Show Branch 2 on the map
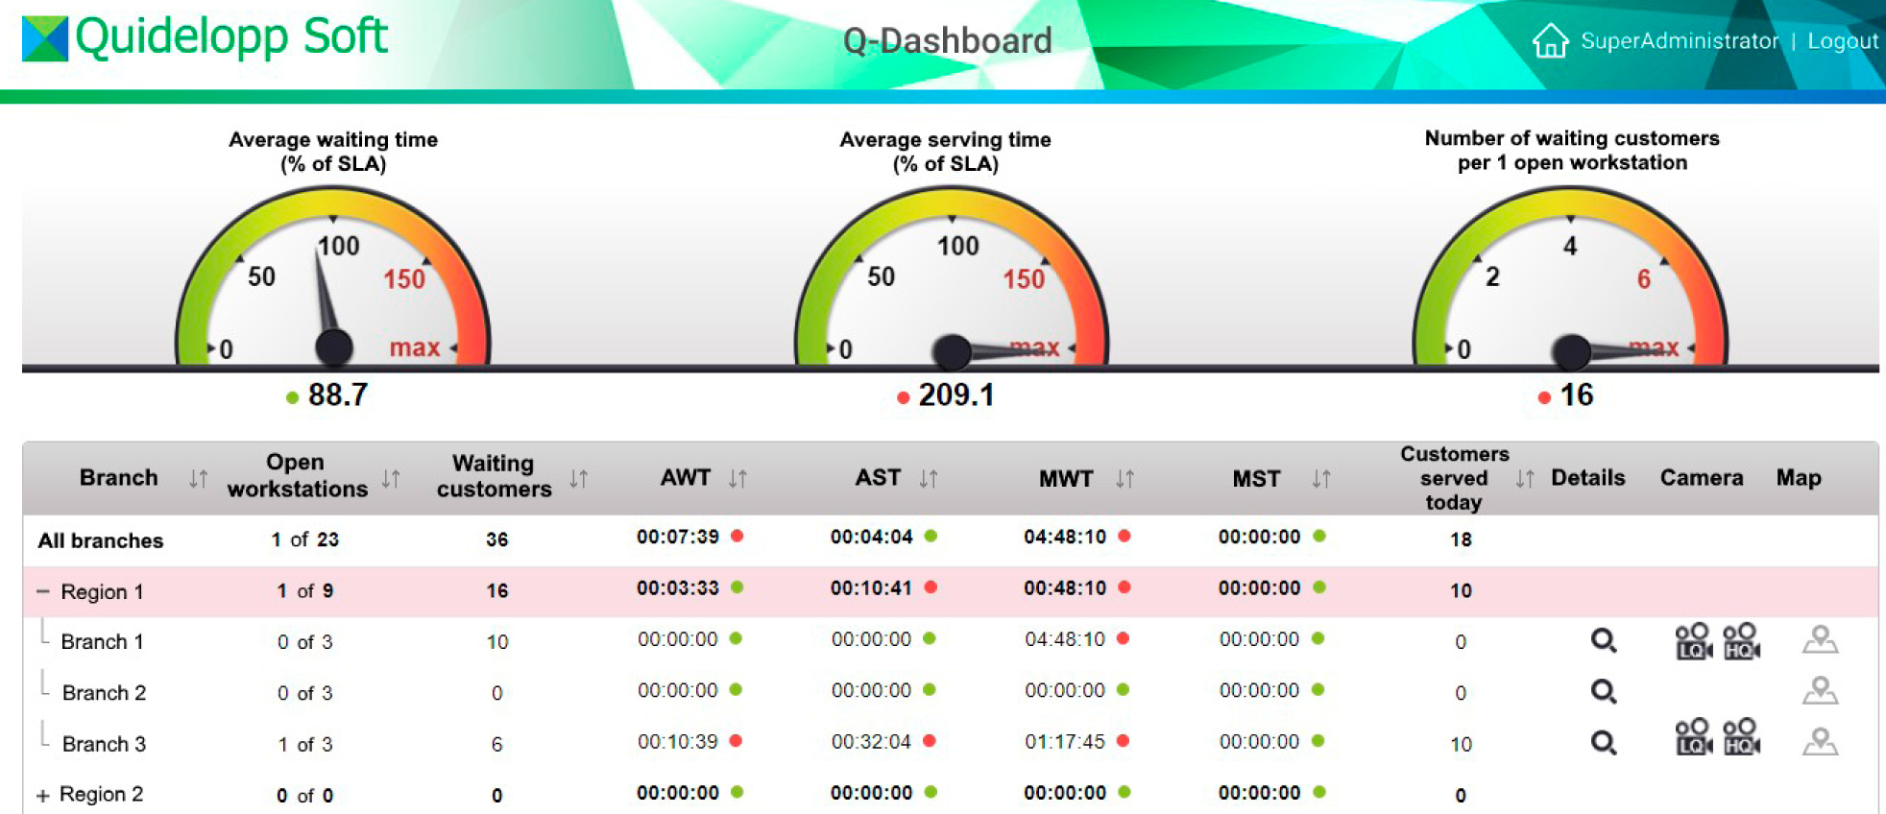Viewport: 1886px width, 814px height. [1820, 690]
